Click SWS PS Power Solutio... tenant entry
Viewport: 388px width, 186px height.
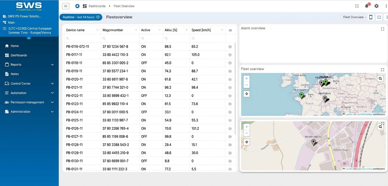tap(25, 16)
